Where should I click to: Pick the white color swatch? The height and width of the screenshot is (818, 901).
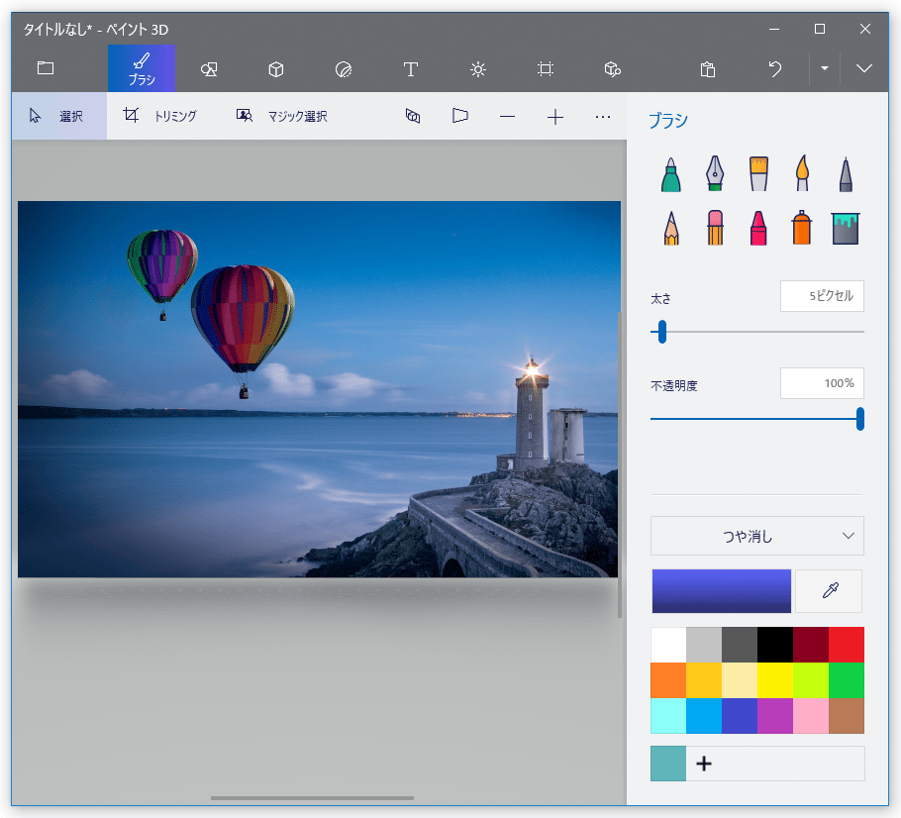tap(668, 645)
